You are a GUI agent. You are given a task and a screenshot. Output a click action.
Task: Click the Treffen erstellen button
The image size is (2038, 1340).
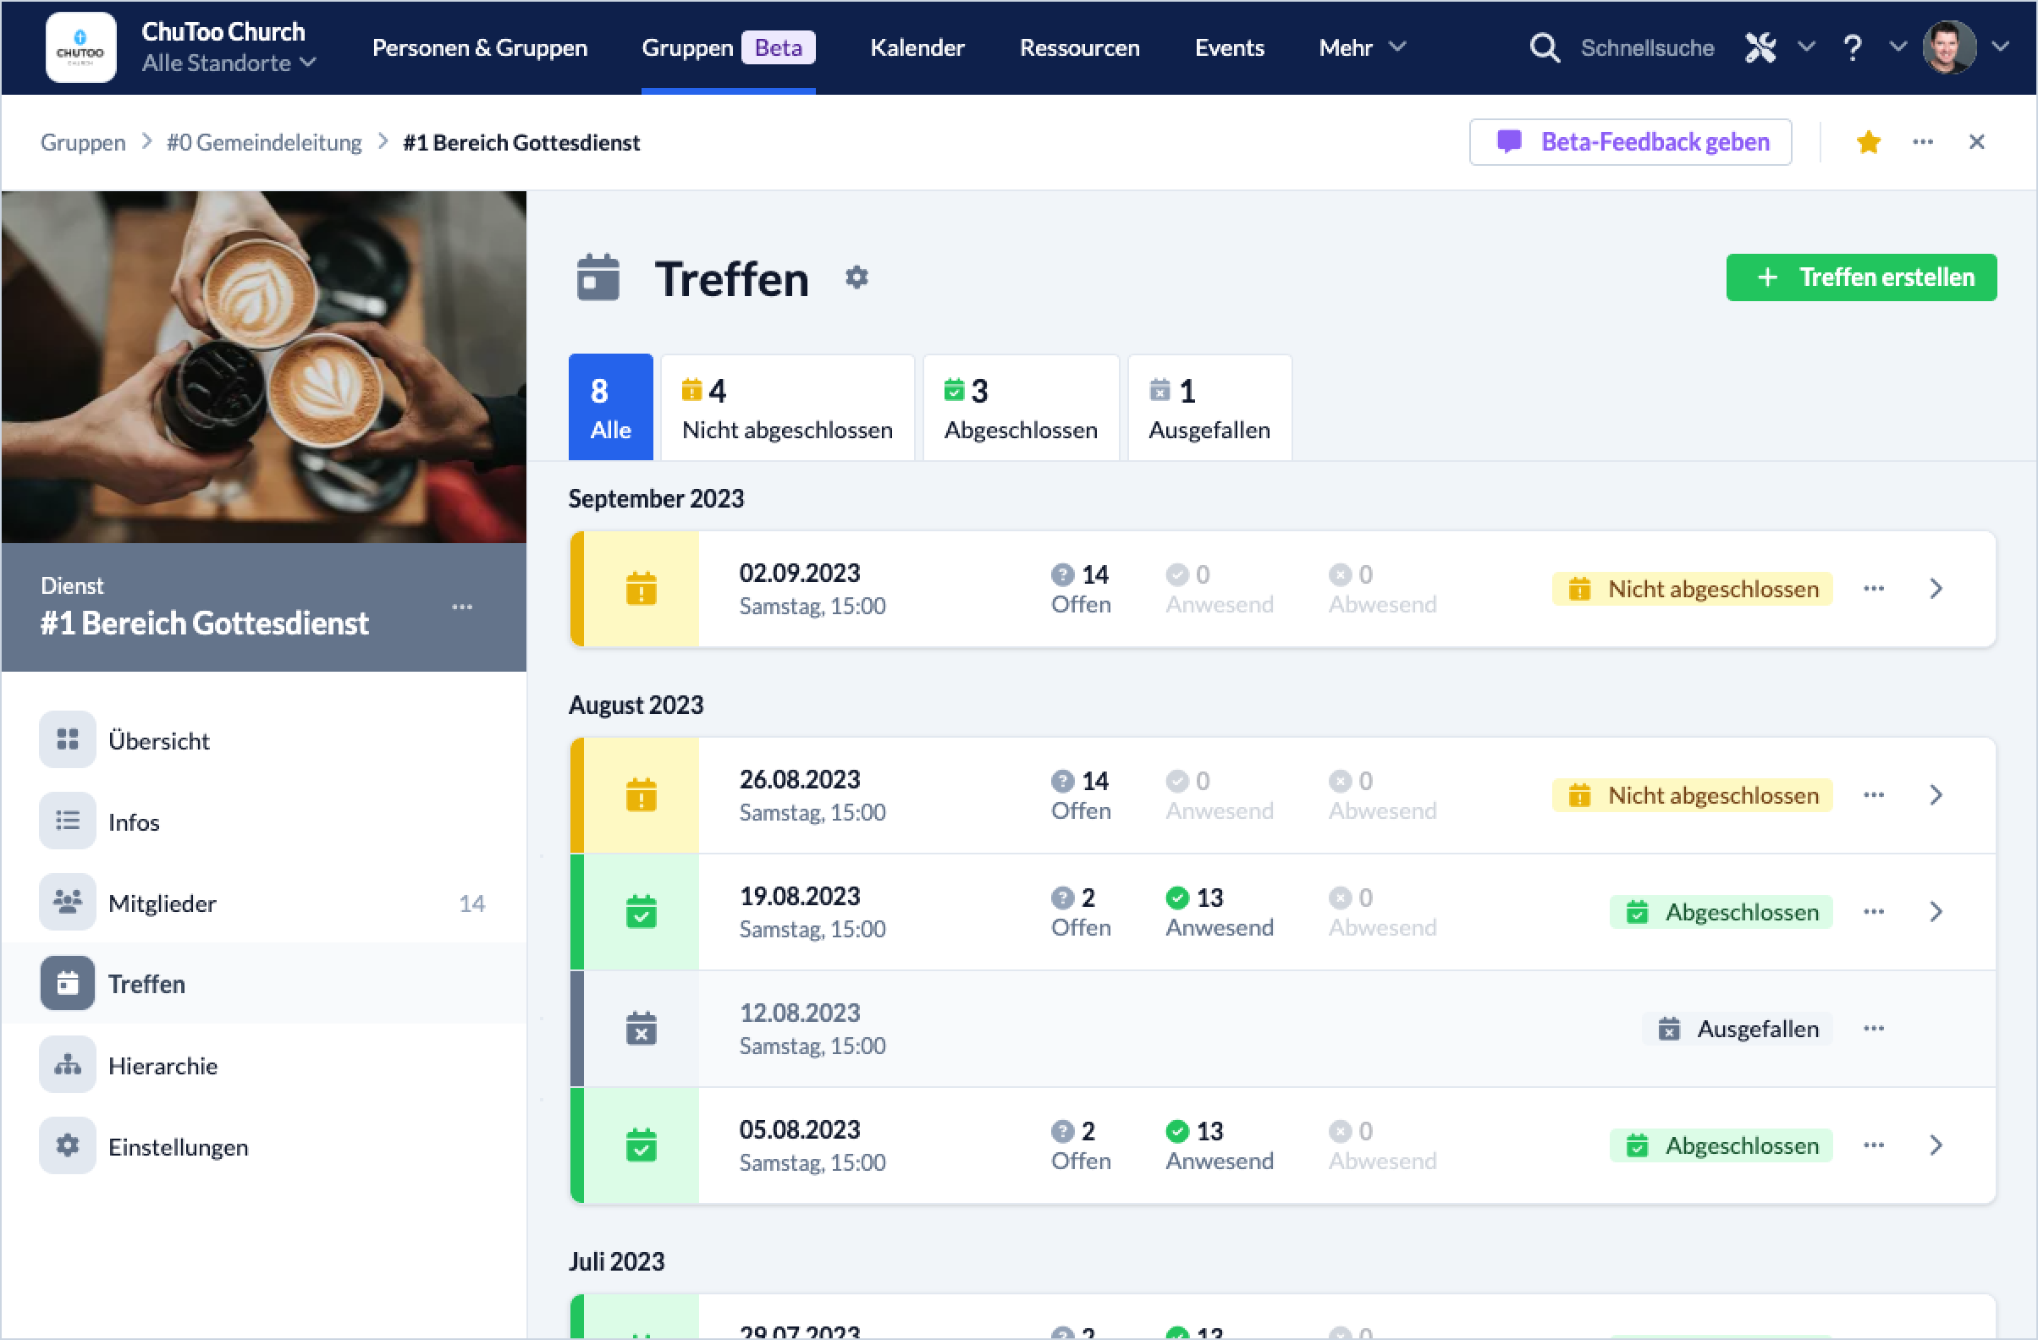[1861, 277]
